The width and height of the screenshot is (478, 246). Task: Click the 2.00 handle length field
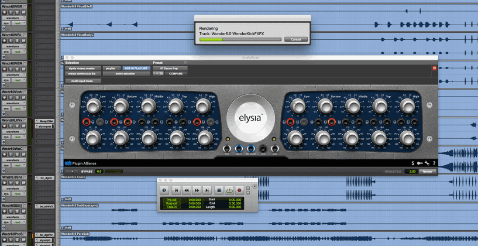[x=412, y=172]
